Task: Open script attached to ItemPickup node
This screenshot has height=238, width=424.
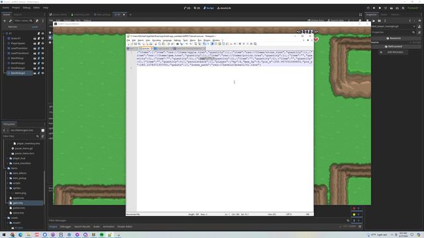Action: 38,58
